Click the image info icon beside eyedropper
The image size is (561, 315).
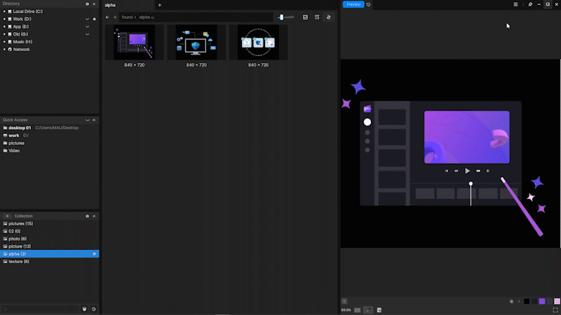pos(379,310)
